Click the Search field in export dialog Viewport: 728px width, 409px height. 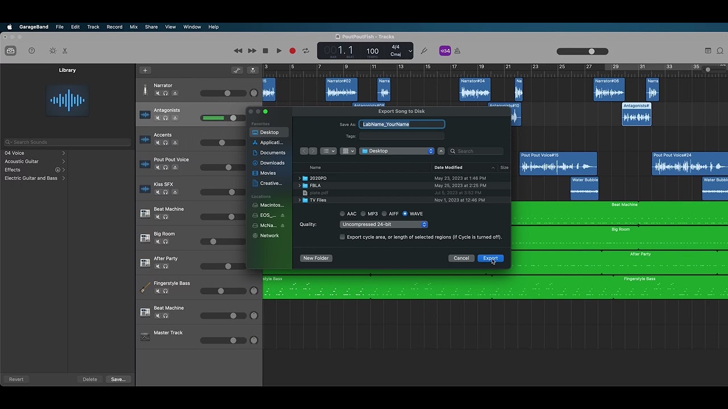pos(476,151)
